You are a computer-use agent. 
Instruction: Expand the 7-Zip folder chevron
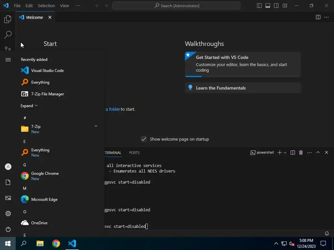[x=96, y=126]
